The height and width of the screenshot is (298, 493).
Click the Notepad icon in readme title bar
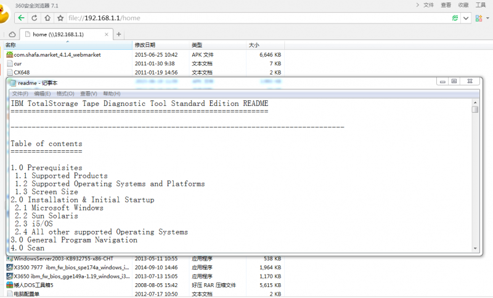click(12, 83)
